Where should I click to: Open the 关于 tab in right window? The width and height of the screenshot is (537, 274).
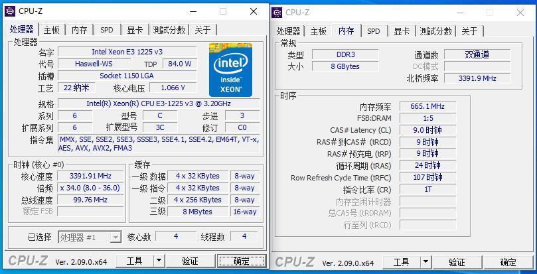[469, 31]
